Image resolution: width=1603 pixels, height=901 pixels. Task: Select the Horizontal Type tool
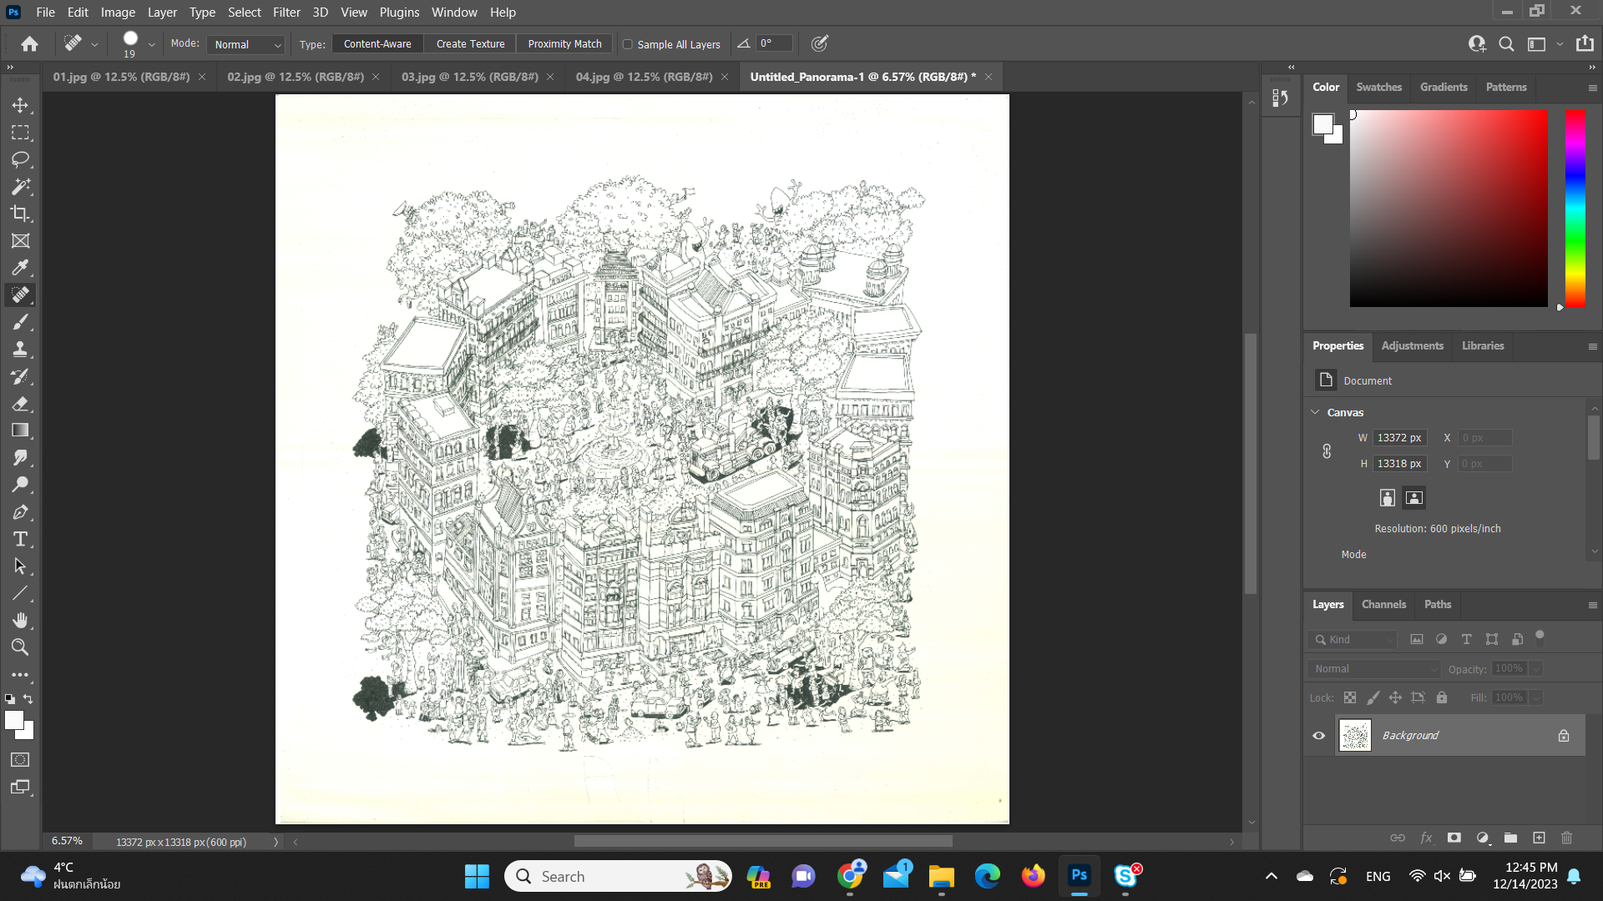click(x=20, y=539)
